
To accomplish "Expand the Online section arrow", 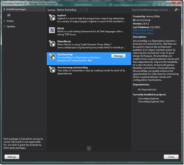I will pyautogui.click(x=5, y=21).
